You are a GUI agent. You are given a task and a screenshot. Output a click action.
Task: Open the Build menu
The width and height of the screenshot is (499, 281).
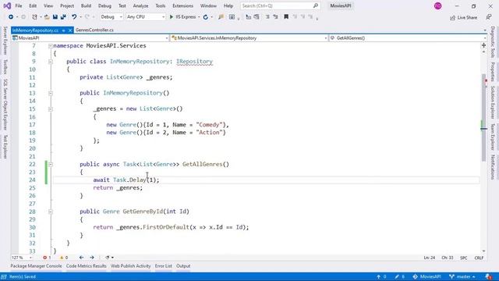pos(86,5)
